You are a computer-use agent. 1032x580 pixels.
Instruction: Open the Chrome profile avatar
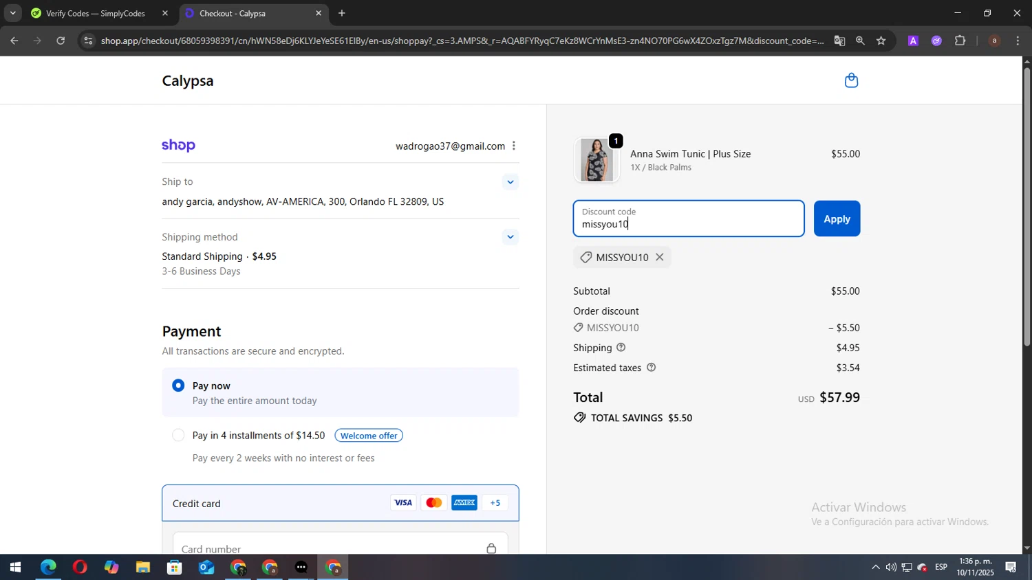pos(994,41)
